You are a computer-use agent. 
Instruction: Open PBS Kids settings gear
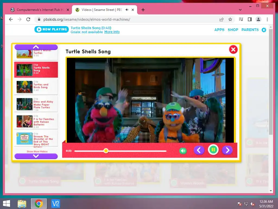pos(264,30)
